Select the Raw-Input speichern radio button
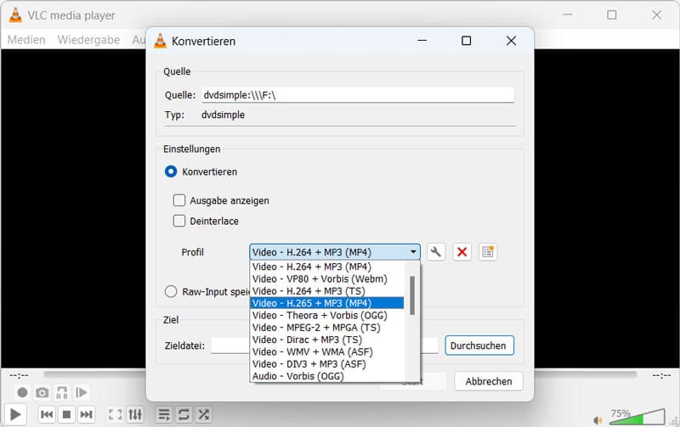This screenshot has height=427, width=680. tap(171, 291)
